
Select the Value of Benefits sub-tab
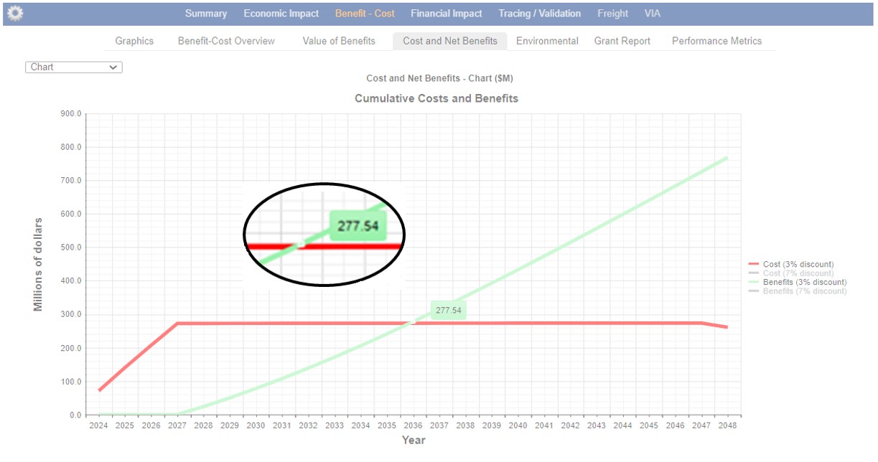[x=339, y=41]
